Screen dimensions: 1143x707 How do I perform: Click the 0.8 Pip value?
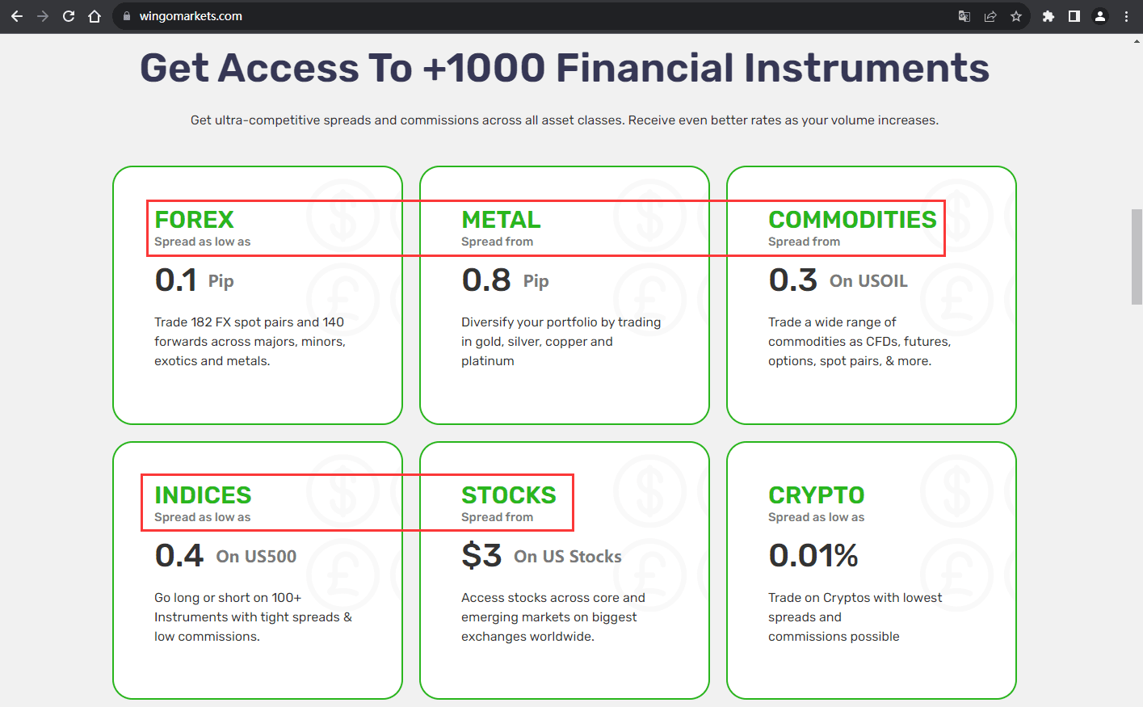coord(505,280)
